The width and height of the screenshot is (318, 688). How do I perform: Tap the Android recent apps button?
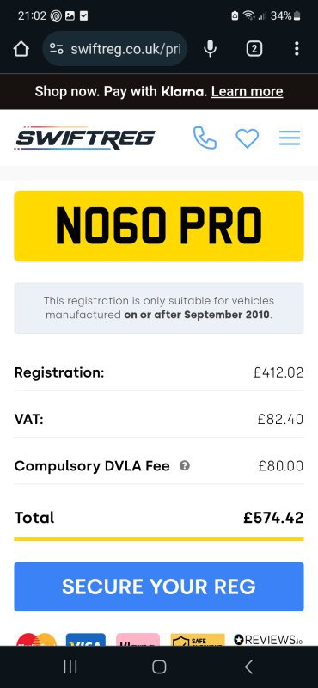tap(70, 667)
